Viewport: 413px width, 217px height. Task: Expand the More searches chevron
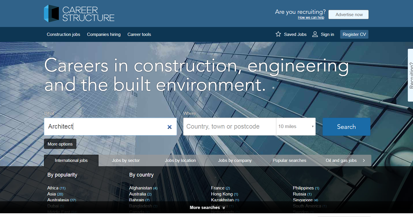(x=223, y=208)
